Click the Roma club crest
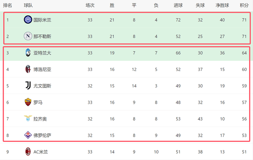The image size is (253, 160). point(28,102)
